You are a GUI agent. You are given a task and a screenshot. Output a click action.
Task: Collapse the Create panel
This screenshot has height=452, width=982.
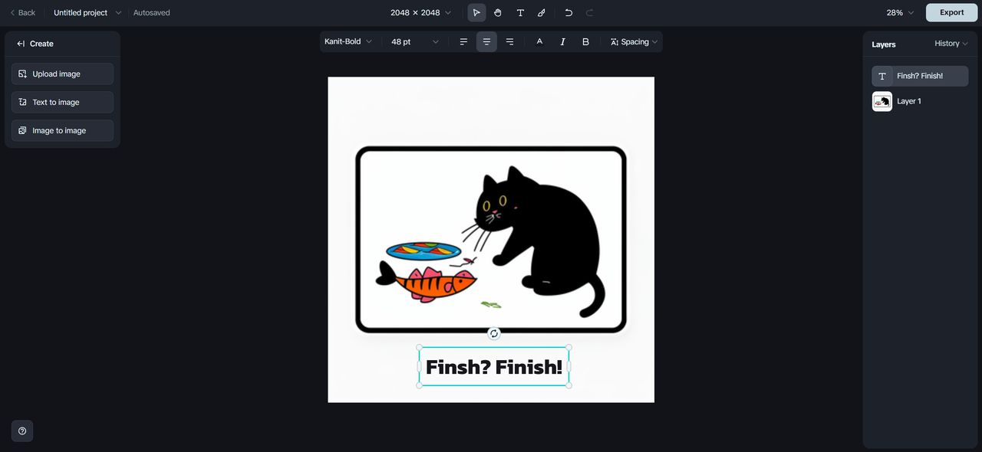point(21,44)
